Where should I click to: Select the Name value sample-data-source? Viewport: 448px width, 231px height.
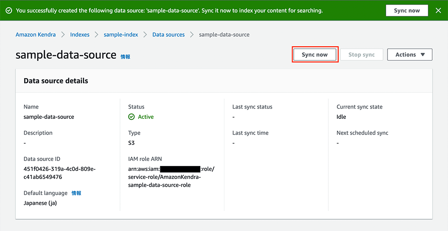point(49,117)
